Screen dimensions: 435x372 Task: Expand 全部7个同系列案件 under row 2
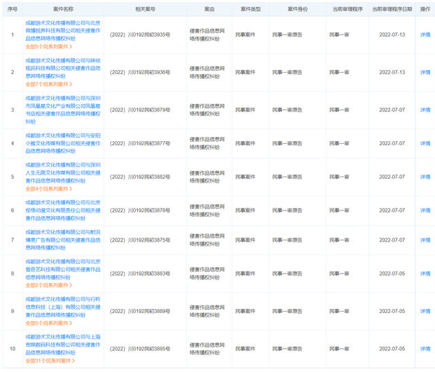48,84
